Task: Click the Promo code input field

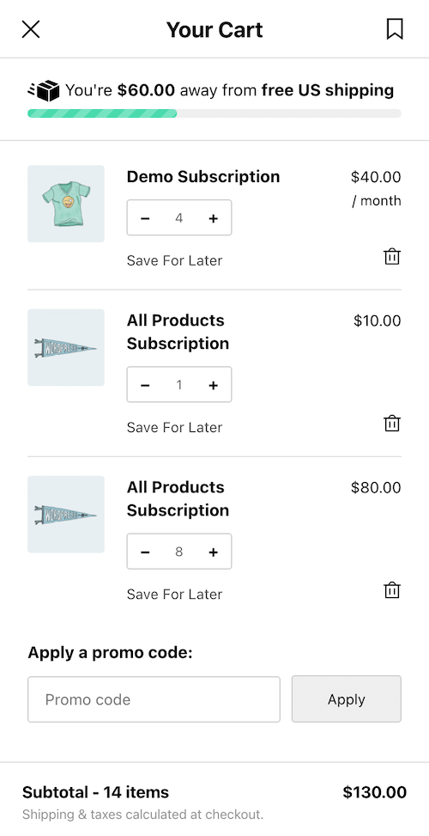Action: (x=154, y=699)
